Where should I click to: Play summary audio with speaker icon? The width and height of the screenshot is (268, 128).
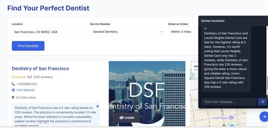[x=97, y=106]
